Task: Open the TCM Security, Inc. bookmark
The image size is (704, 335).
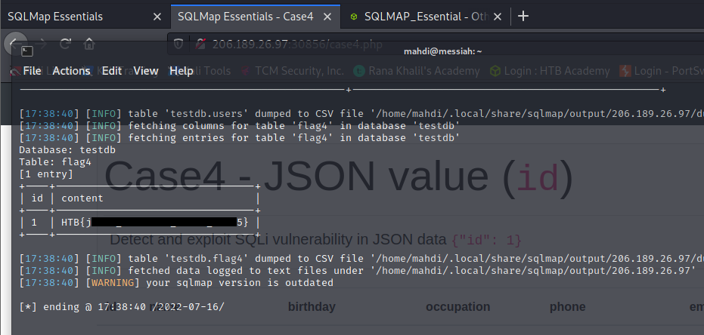Action: 293,71
